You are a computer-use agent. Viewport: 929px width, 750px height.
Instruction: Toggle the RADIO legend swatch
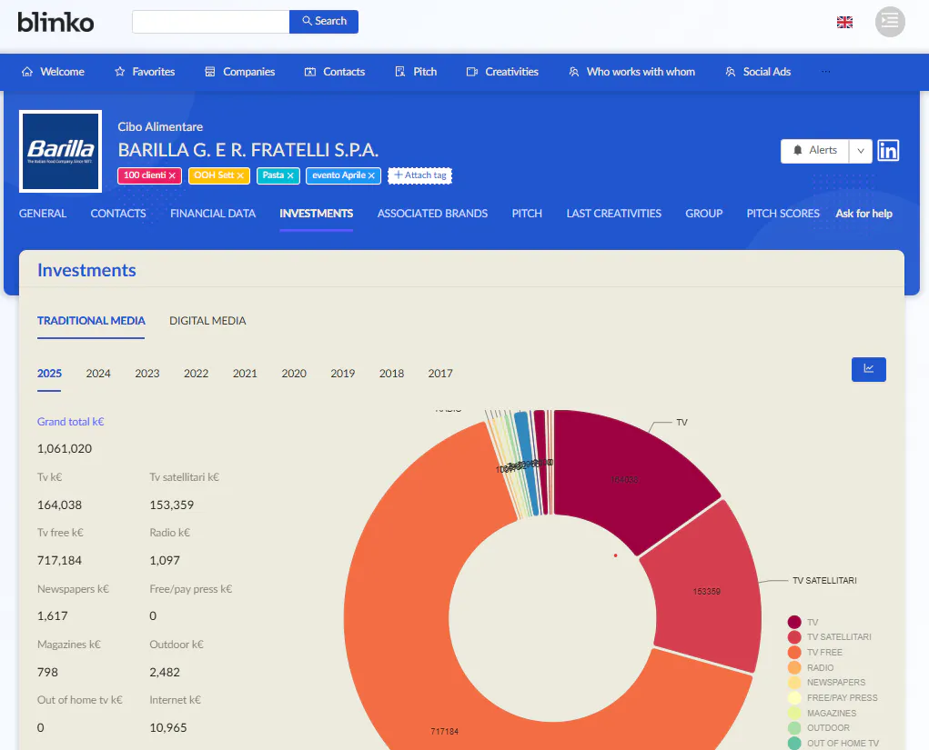click(794, 667)
